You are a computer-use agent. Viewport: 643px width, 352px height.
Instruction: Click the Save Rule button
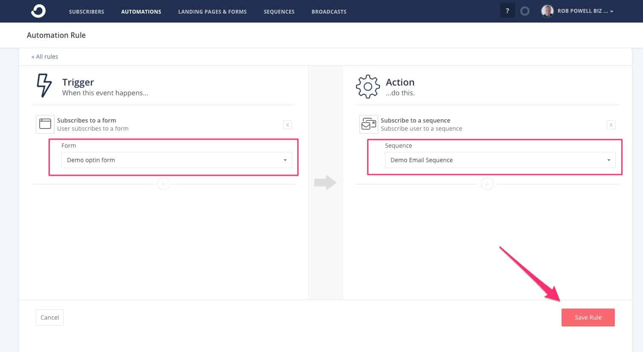click(588, 318)
